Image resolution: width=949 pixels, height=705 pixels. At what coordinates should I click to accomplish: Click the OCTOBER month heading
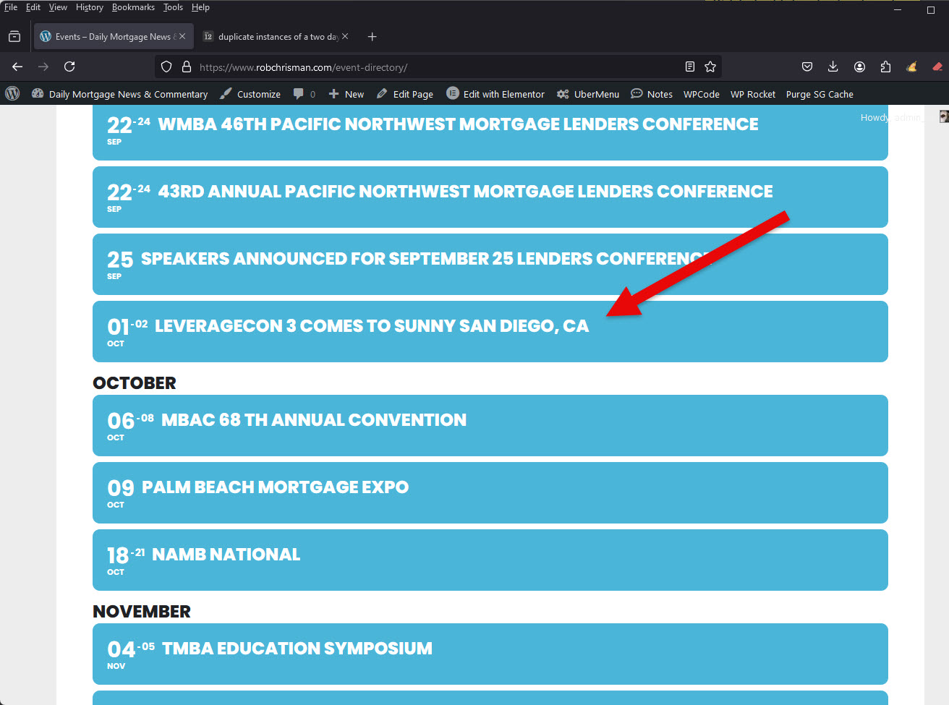(x=135, y=383)
